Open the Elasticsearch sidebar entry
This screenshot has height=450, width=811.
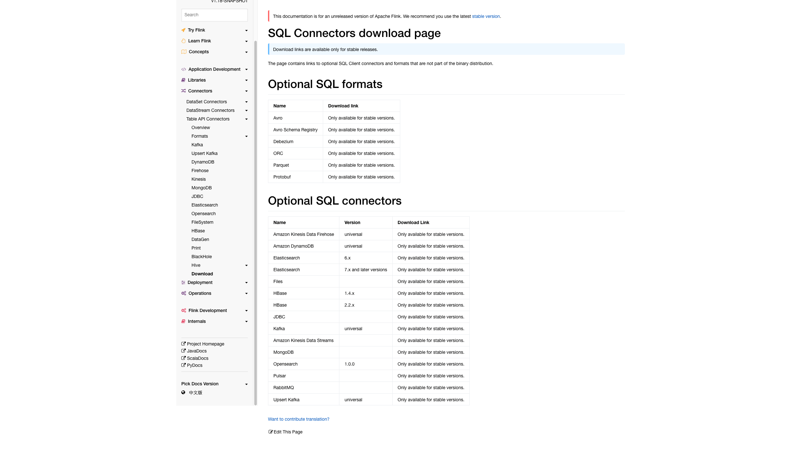tap(205, 205)
